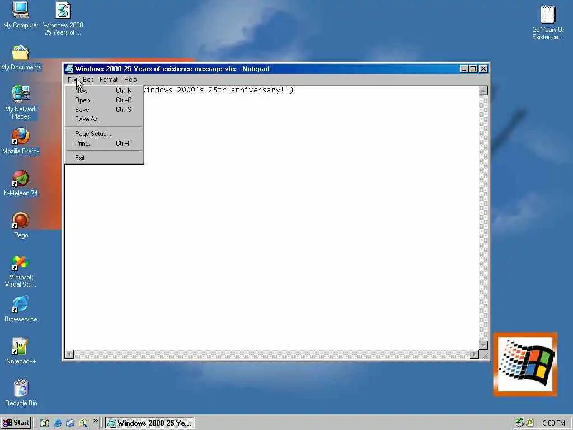Viewport: 573px width, 430px height.
Task: Choose Exit from the File menu
Action: click(x=104, y=158)
